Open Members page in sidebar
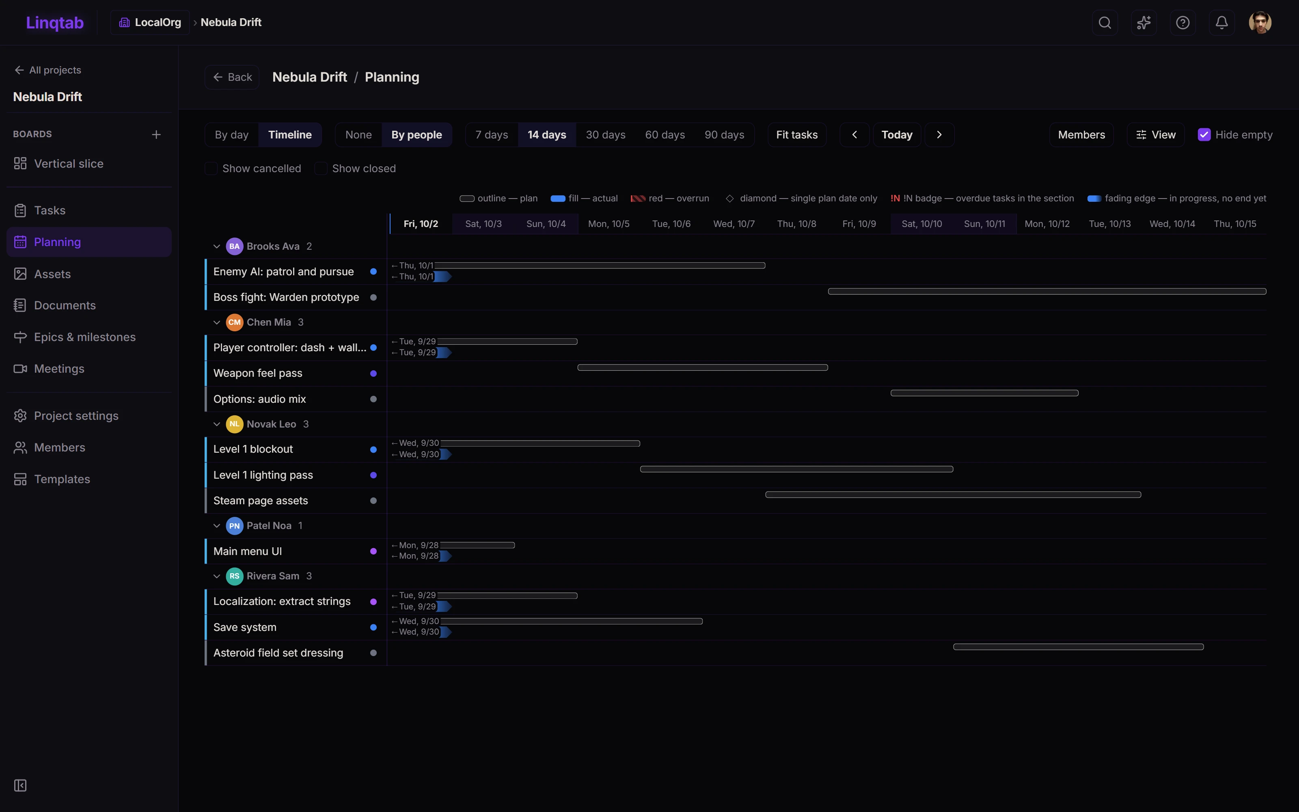1299x812 pixels. (x=89, y=447)
